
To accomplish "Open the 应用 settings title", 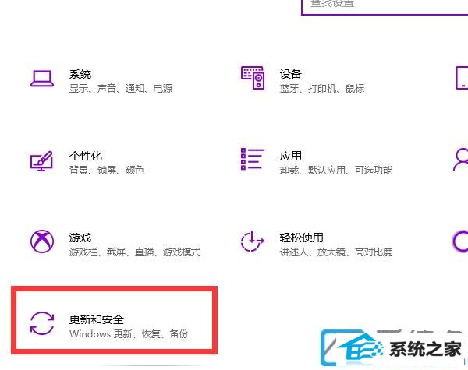I will [291, 156].
